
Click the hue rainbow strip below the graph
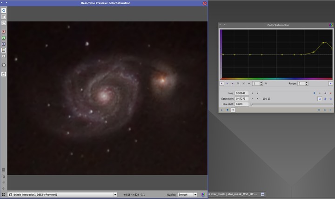[277, 79]
